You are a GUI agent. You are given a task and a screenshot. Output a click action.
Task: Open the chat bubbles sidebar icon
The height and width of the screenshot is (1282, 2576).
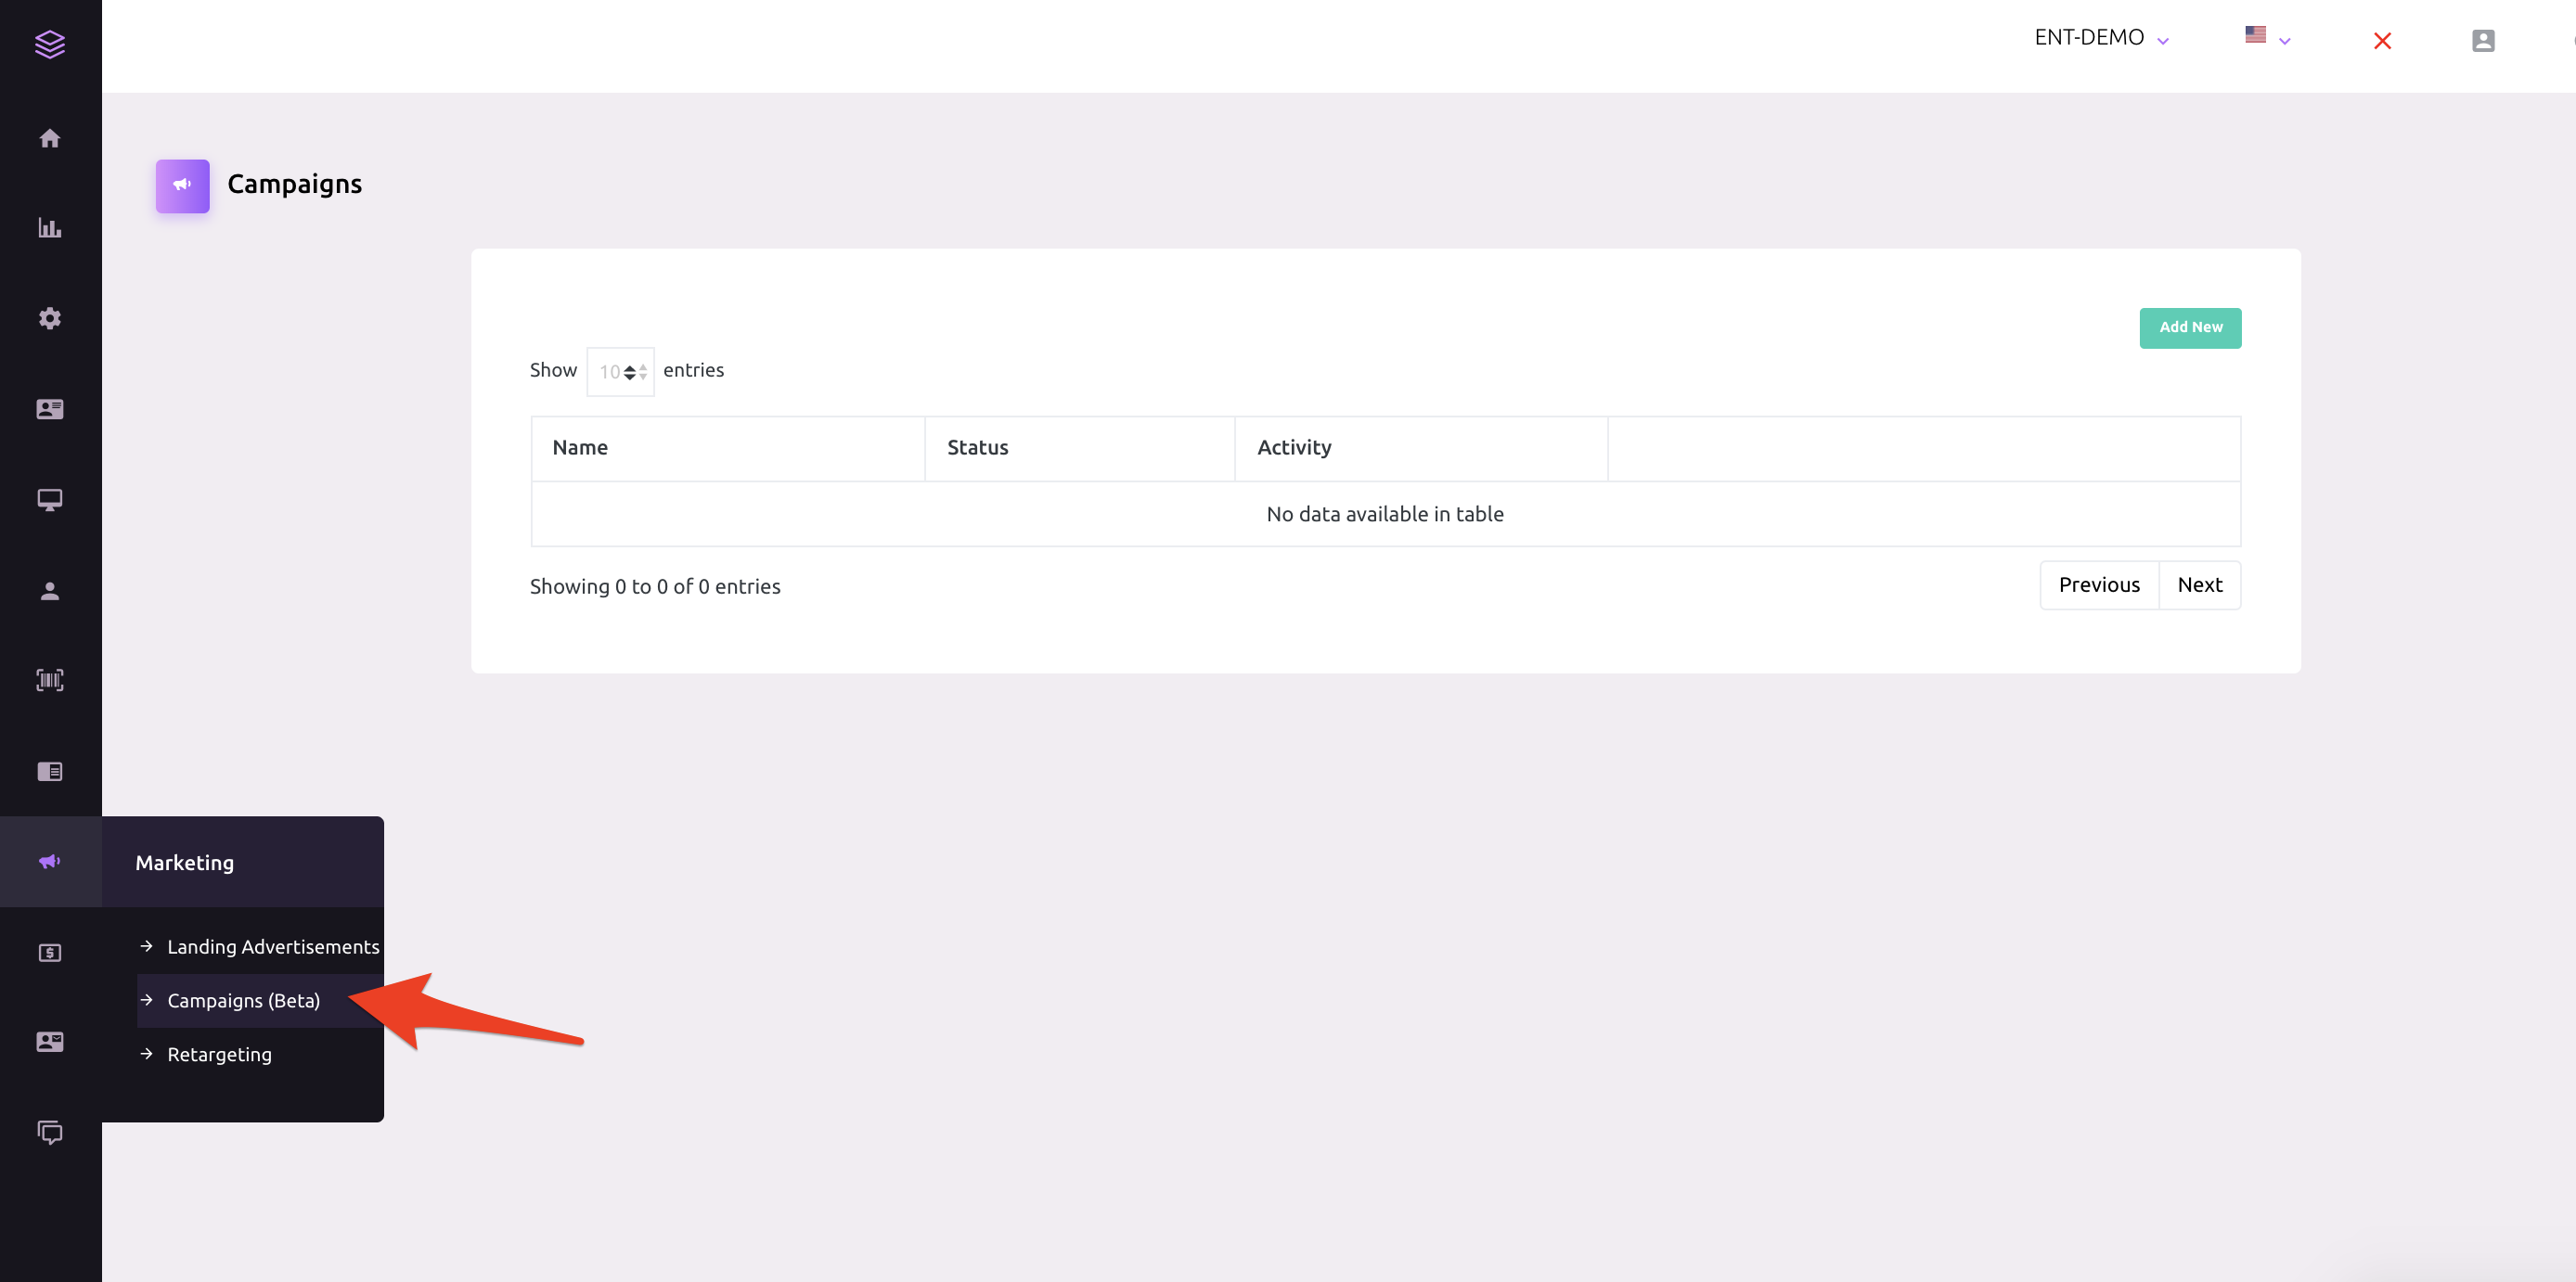coord(50,1132)
